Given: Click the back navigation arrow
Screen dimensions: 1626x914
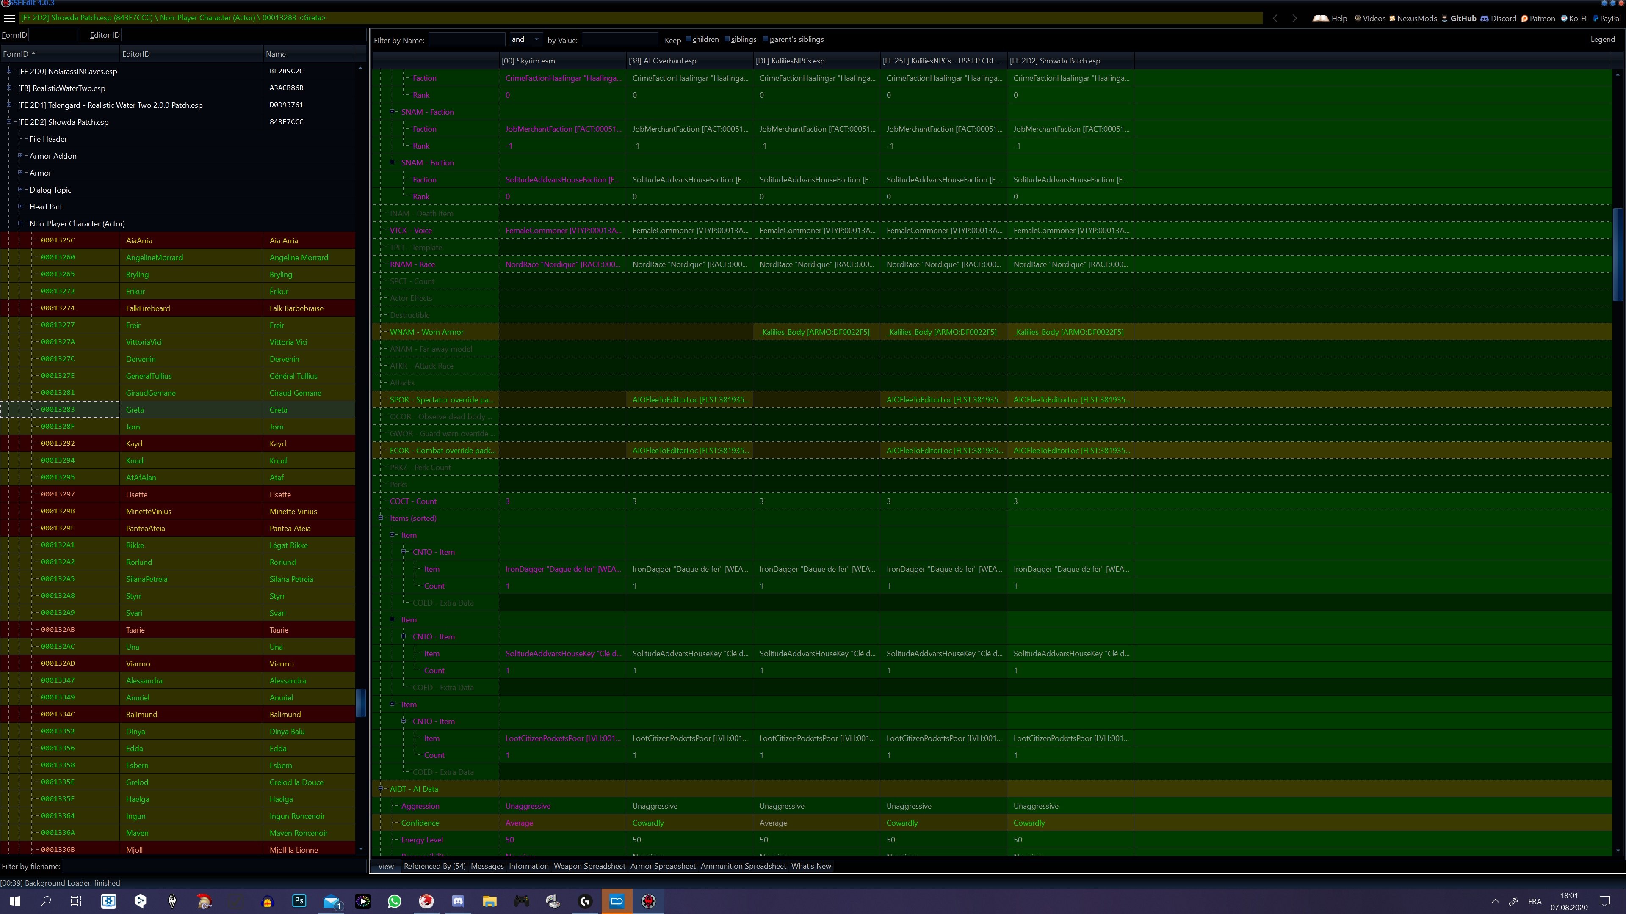Looking at the screenshot, I should click(1275, 18).
